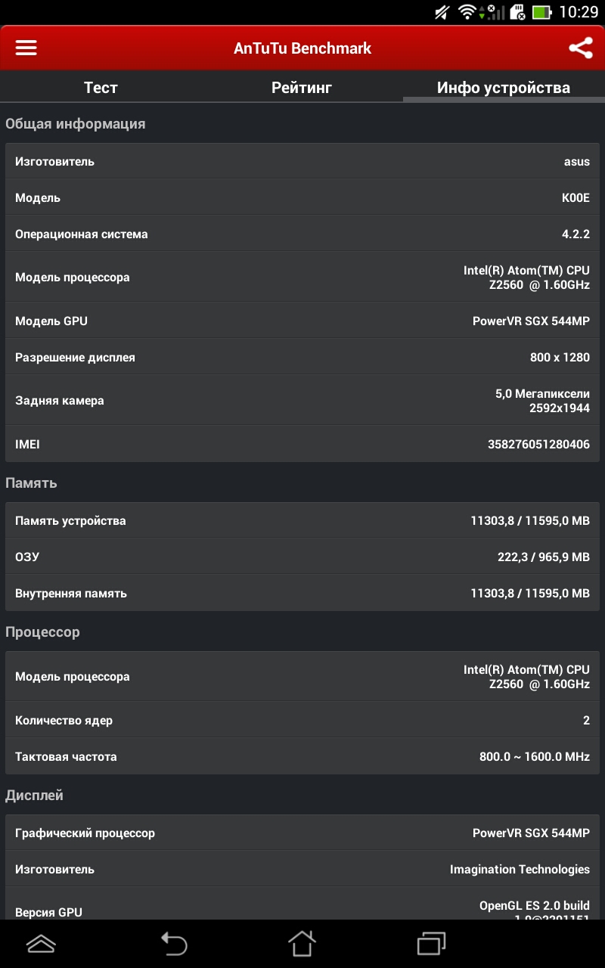Select the Инфо устройства tab

coord(504,87)
